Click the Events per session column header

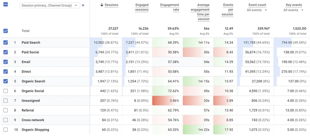pyautogui.click(x=227, y=10)
